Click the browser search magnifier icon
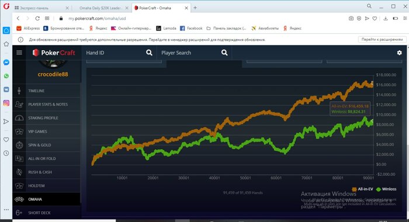 (x=369, y=6)
